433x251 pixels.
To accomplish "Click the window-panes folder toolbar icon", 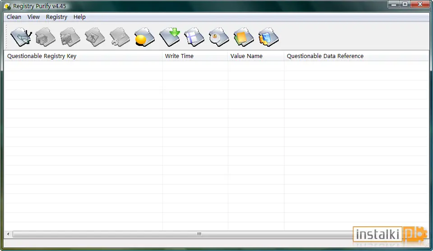I will [194, 37].
